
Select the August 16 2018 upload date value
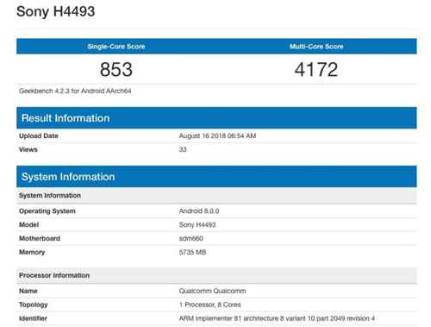pos(217,135)
